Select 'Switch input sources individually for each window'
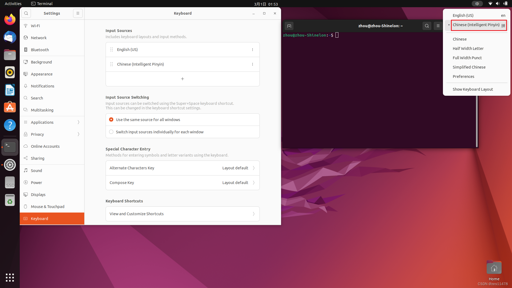Screen dimensions: 512x288 (111, 132)
